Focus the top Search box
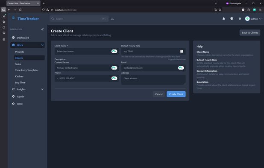264x168 pixels. (79, 19)
